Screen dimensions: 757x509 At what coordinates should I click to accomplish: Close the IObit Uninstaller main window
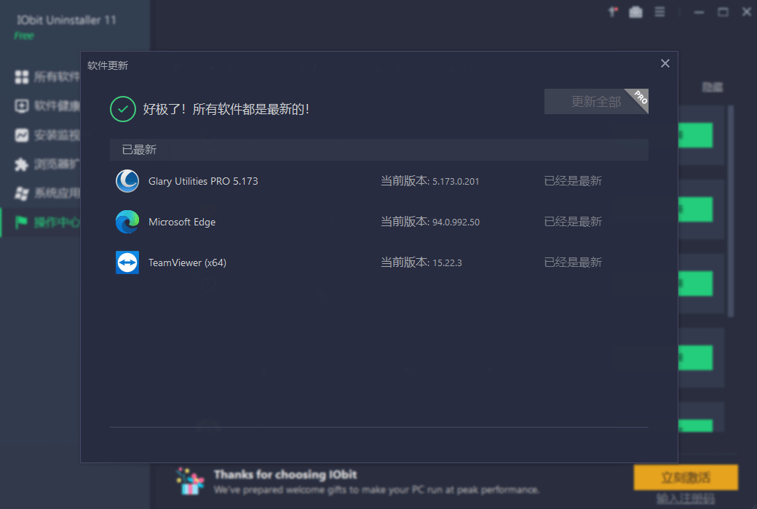(746, 12)
